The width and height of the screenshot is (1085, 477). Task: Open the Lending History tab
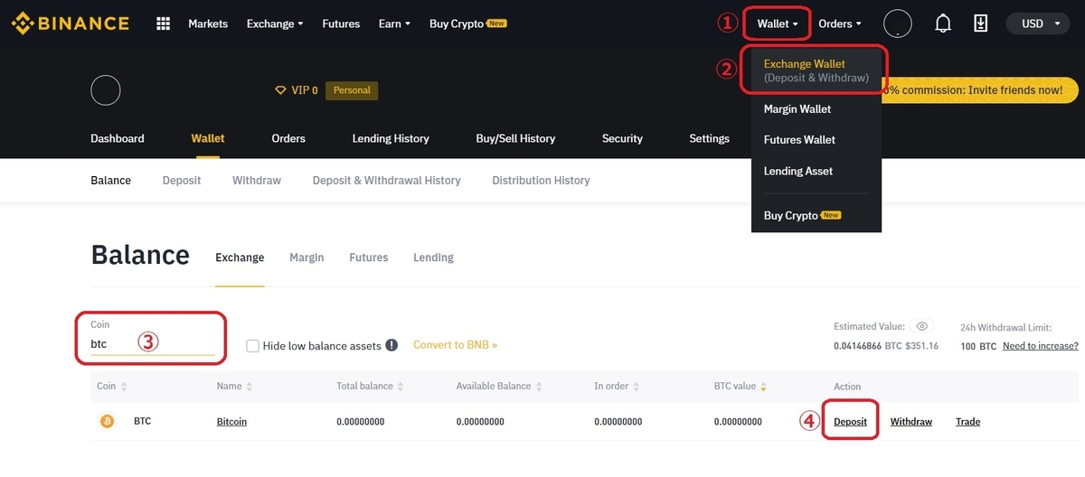(x=391, y=138)
